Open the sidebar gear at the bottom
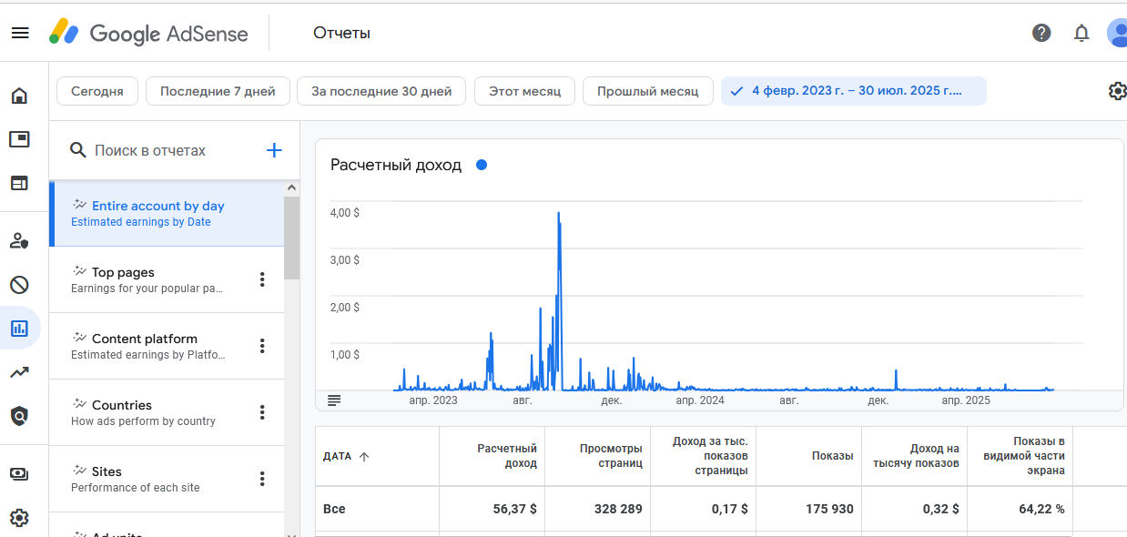The width and height of the screenshot is (1127, 537). coord(19,518)
